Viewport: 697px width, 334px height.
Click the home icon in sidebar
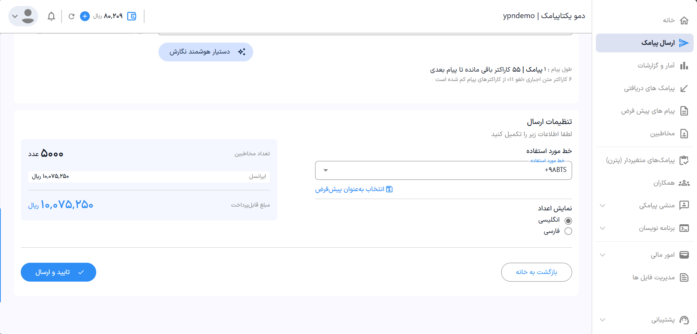click(x=684, y=20)
